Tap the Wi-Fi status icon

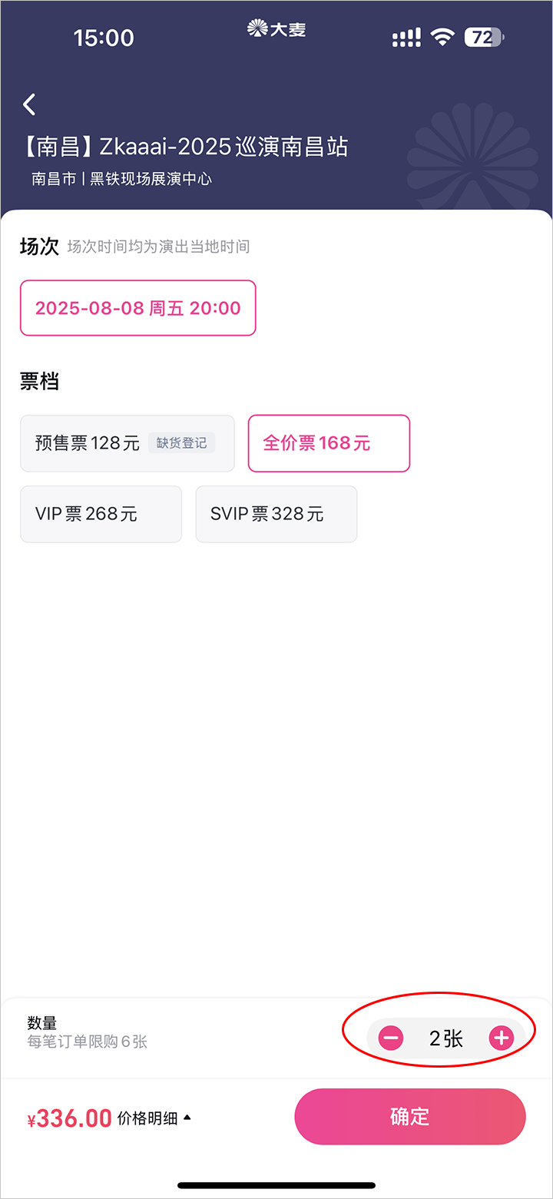click(x=442, y=37)
